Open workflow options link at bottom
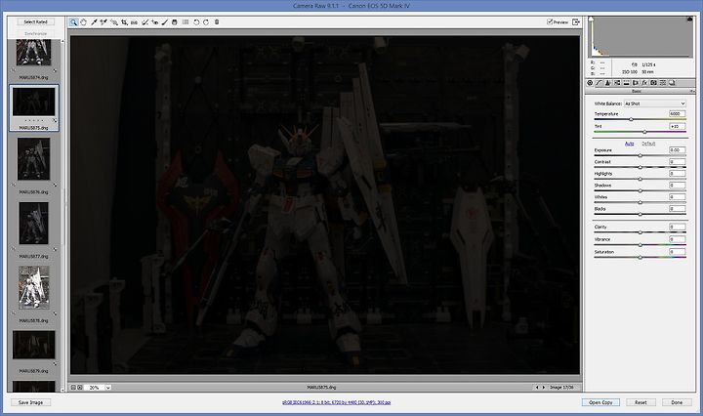Screen dimensions: 703x416 (x=336, y=402)
